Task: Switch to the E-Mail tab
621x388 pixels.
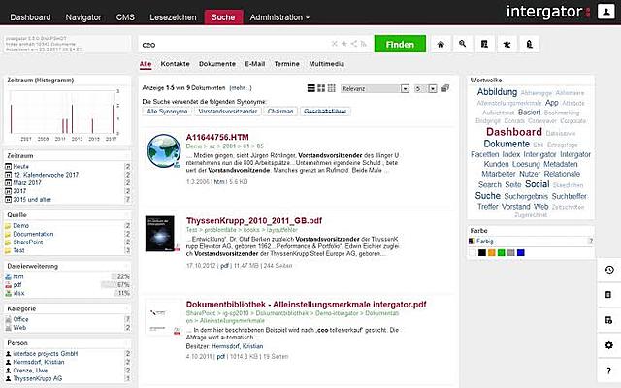Action: 254,64
